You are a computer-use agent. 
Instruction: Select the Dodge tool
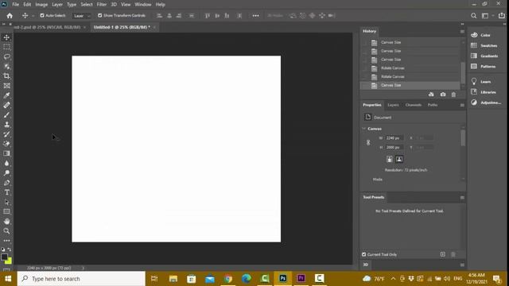coord(6,173)
